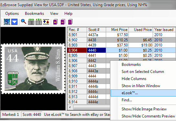Click the Scott: 4440 status panel

[32, 115]
